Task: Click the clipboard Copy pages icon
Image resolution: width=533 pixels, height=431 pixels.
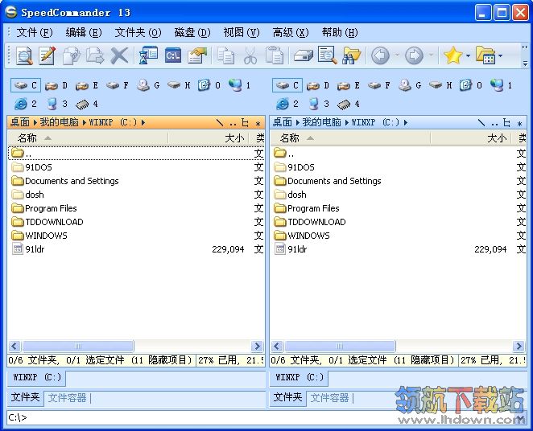Action: click(x=225, y=55)
